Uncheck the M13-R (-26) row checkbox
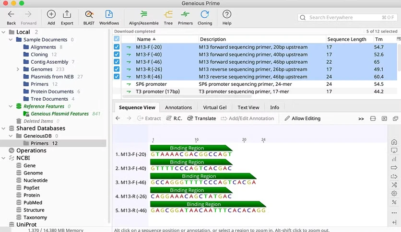The height and width of the screenshot is (232, 401). [117, 69]
